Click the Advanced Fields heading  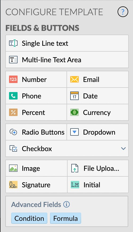point(36,205)
